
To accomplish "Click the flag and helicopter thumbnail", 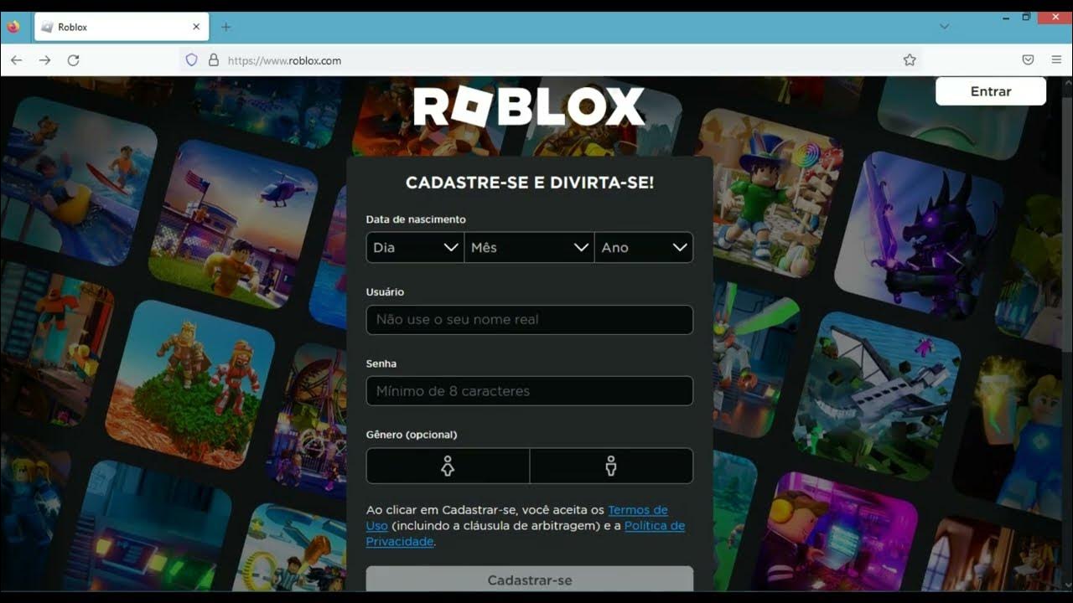I will coord(233,224).
